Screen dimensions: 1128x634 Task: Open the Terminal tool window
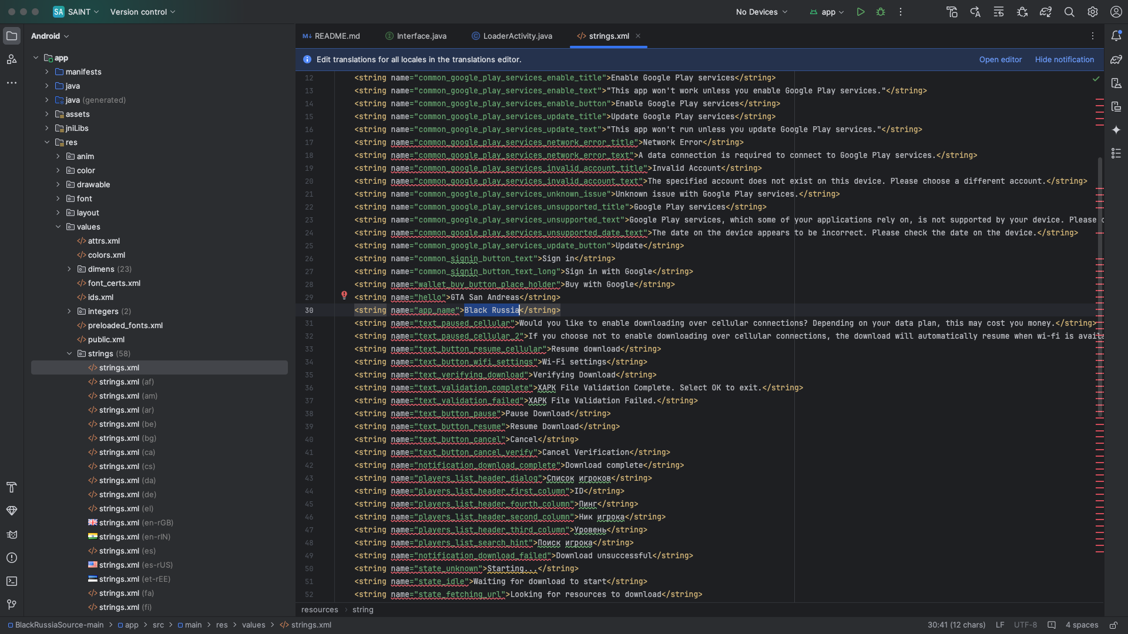(12, 581)
